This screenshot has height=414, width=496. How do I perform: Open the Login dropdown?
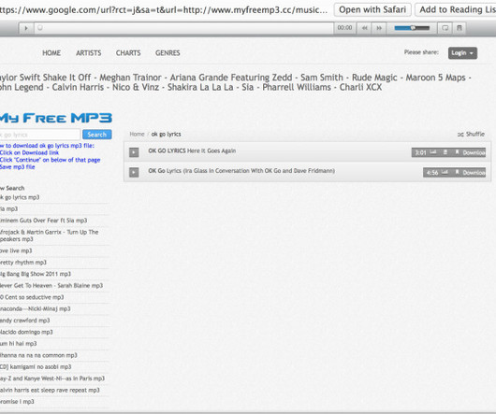coord(462,53)
